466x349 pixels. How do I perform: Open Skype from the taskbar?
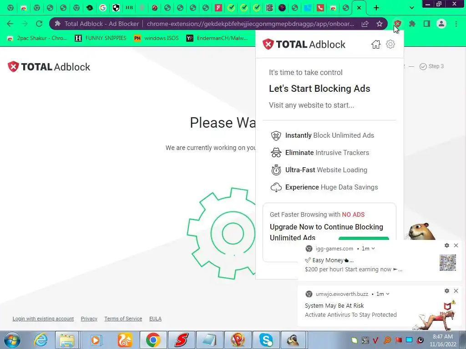[266, 340]
